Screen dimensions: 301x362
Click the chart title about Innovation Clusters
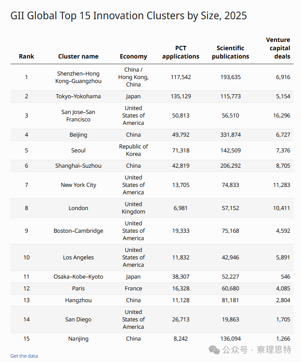(x=128, y=16)
